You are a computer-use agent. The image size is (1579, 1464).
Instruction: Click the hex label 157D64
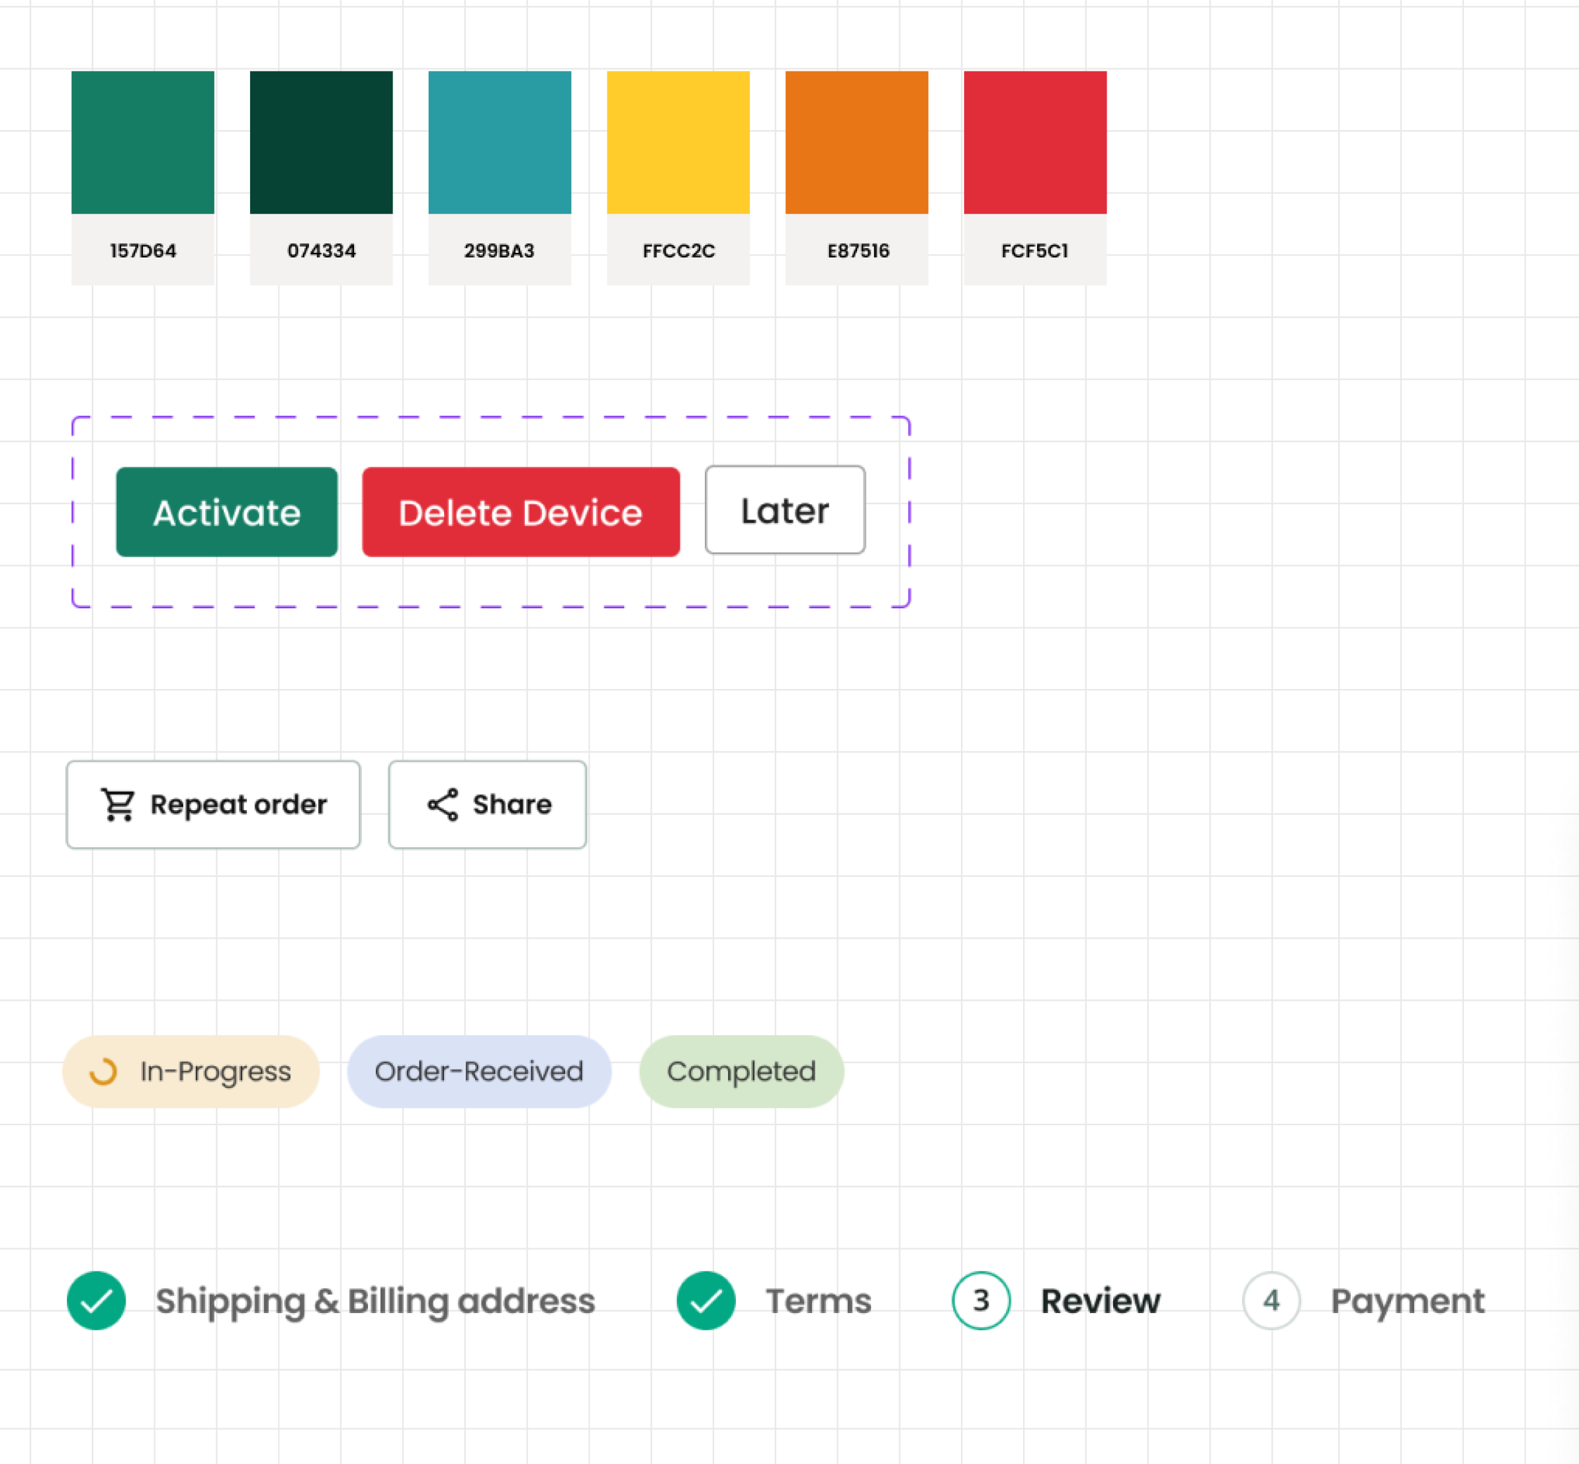coord(144,250)
